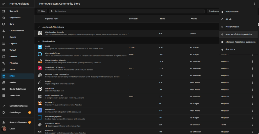Select Alle neuen Repositories ausblenden
The image size is (259, 134).
pos(238,42)
